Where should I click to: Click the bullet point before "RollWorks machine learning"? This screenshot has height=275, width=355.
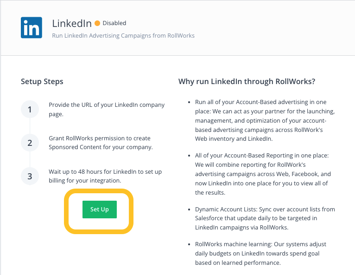[x=189, y=244]
